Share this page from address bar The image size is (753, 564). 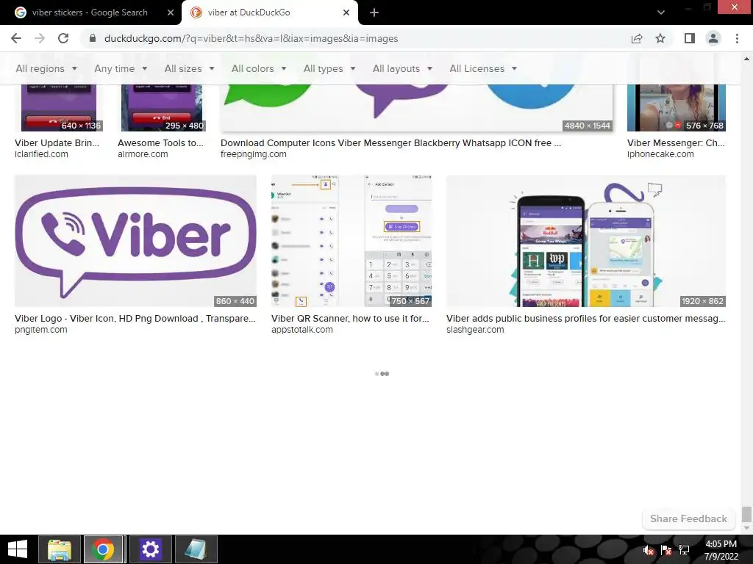pos(637,38)
